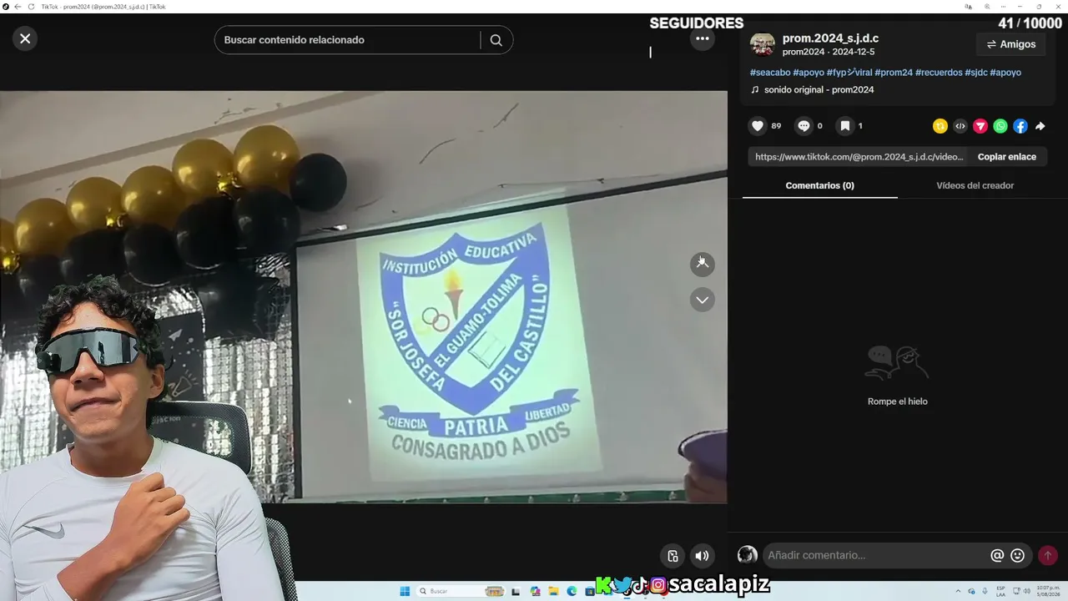
Task: Click the 'ESP LAA' language indicator
Action: pyautogui.click(x=1000, y=591)
